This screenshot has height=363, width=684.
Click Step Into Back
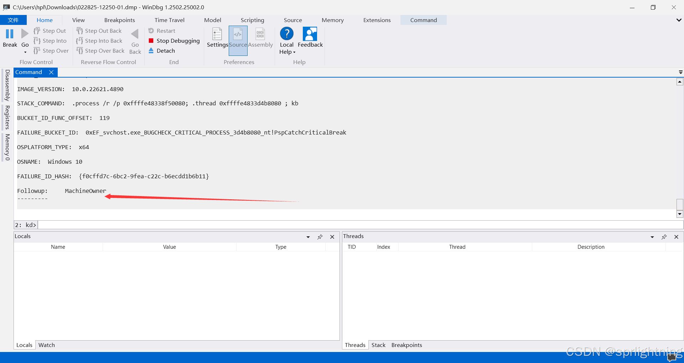coord(99,41)
